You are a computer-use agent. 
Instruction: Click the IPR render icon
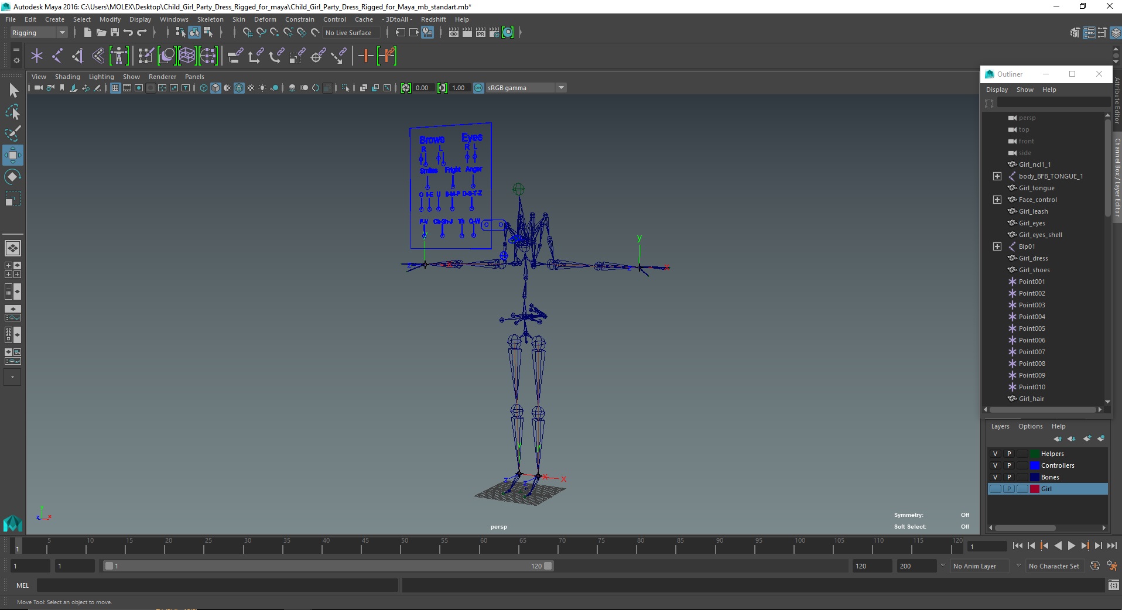[x=481, y=32]
